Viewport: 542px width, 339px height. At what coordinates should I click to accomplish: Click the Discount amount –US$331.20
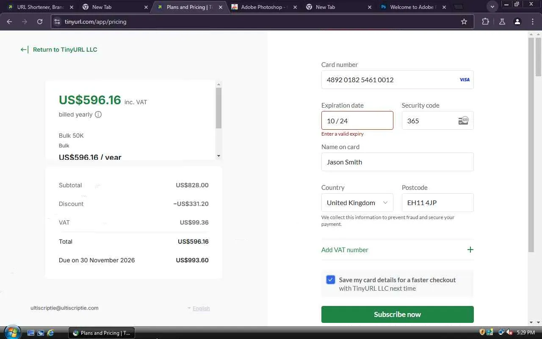click(191, 204)
